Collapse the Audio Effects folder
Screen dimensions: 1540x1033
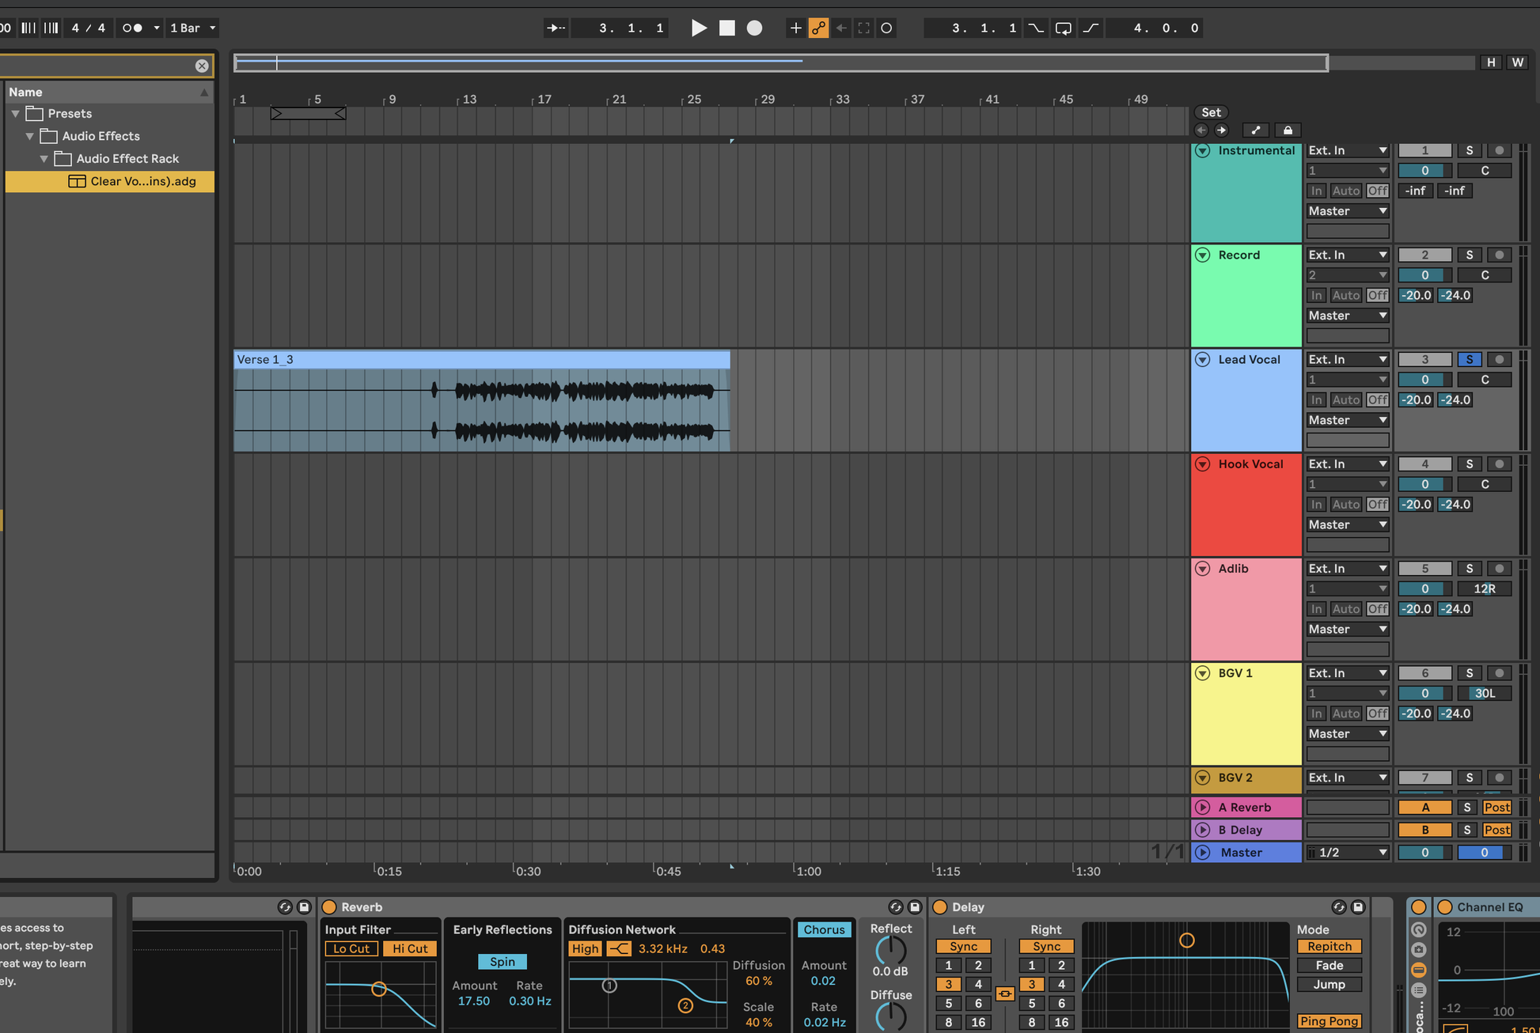30,136
